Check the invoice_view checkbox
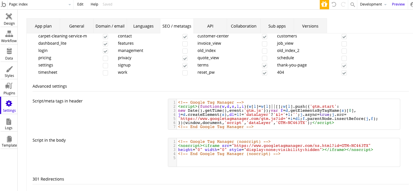The image size is (413, 191). pos(265,44)
